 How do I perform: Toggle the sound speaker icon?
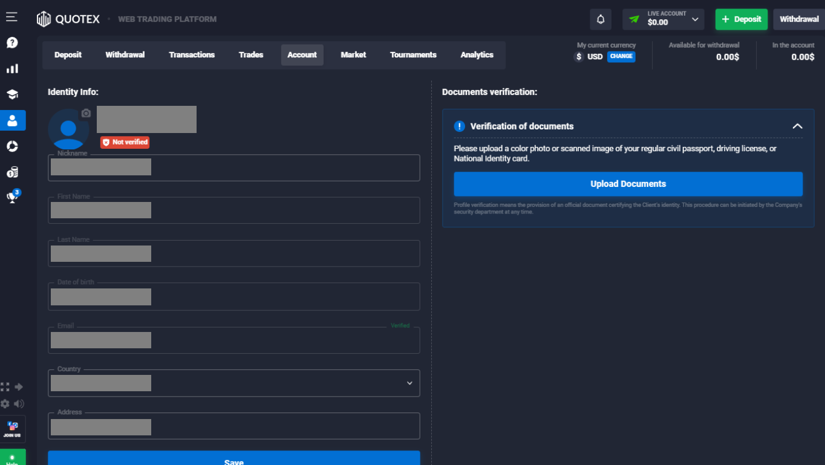19,403
